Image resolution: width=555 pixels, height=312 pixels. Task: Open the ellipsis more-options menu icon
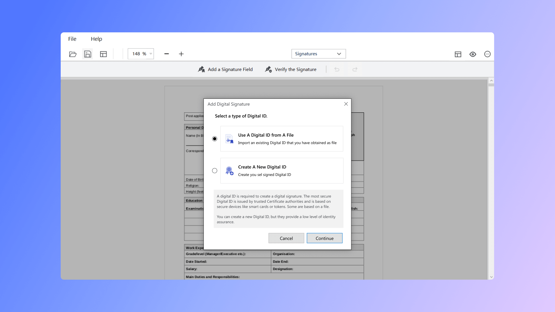point(487,54)
